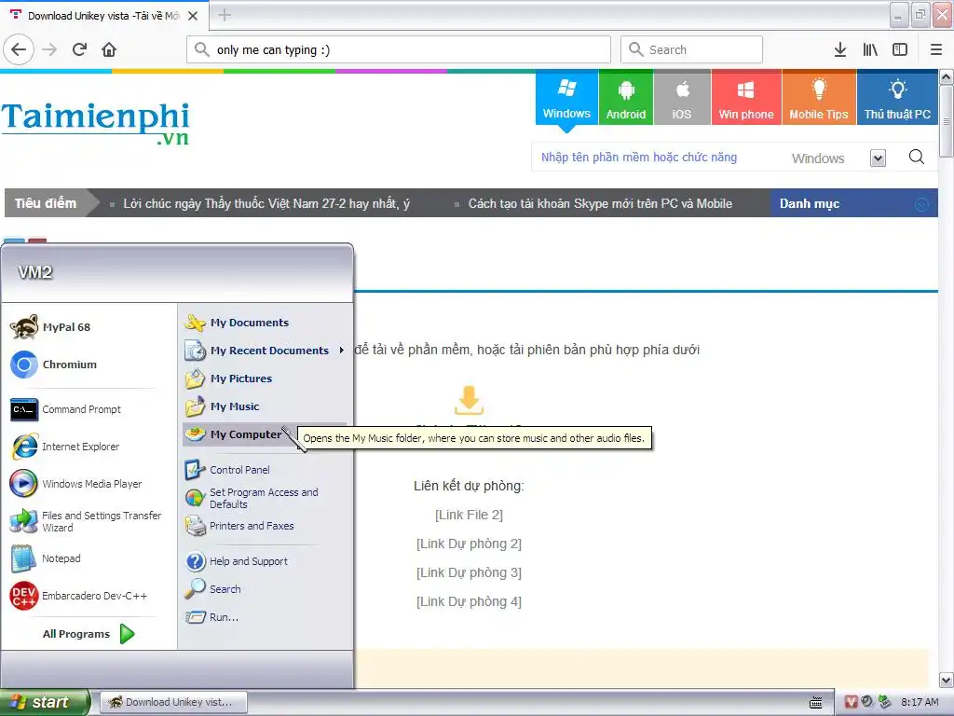Screen dimensions: 954x716
Task: Open Search from Start menu
Action: (265, 589)
